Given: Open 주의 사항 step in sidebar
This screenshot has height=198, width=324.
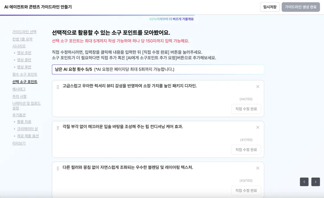Looking at the screenshot, I should click(19, 96).
